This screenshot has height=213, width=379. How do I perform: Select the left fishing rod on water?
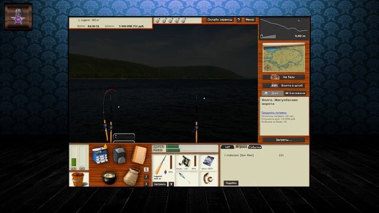[111, 118]
